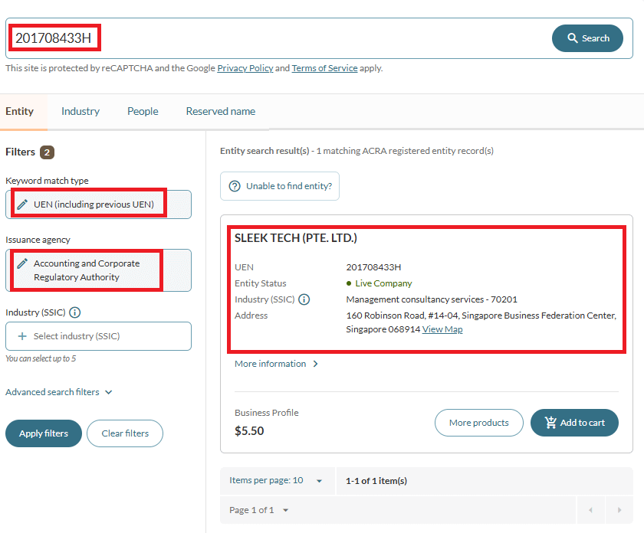Open the Page 1 of 1 selector
The width and height of the screenshot is (644, 533).
coord(259,509)
